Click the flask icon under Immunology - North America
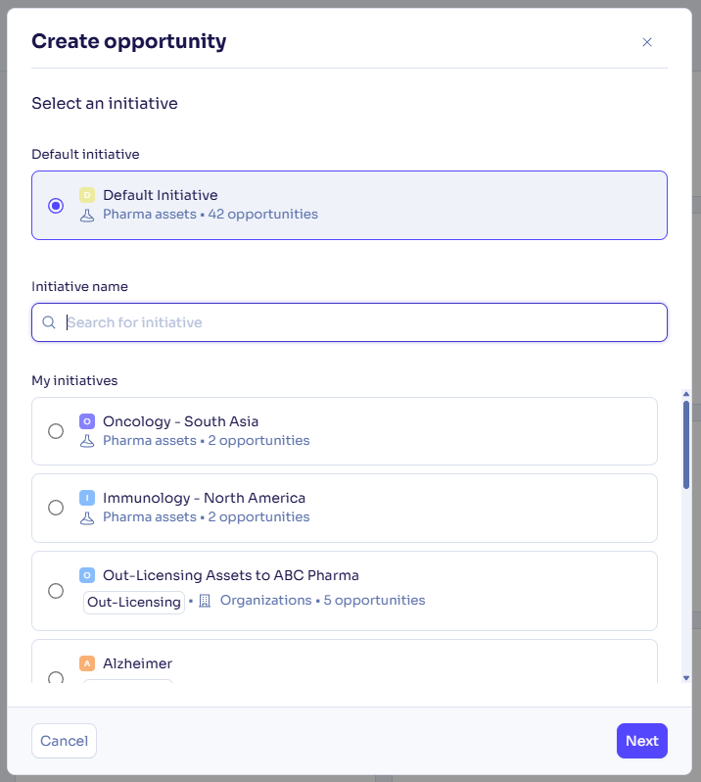The width and height of the screenshot is (701, 782). (x=87, y=518)
